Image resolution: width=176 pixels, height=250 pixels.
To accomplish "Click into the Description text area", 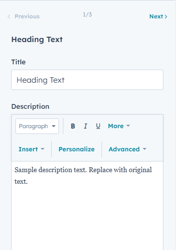I will pos(87,206).
